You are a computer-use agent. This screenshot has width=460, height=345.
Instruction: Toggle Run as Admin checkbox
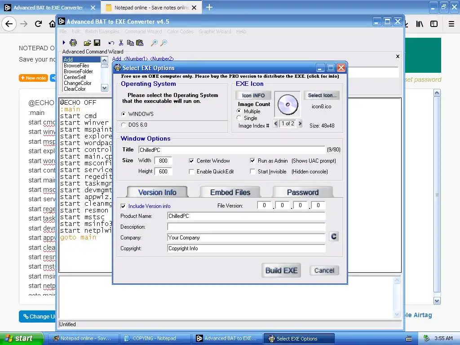(252, 161)
